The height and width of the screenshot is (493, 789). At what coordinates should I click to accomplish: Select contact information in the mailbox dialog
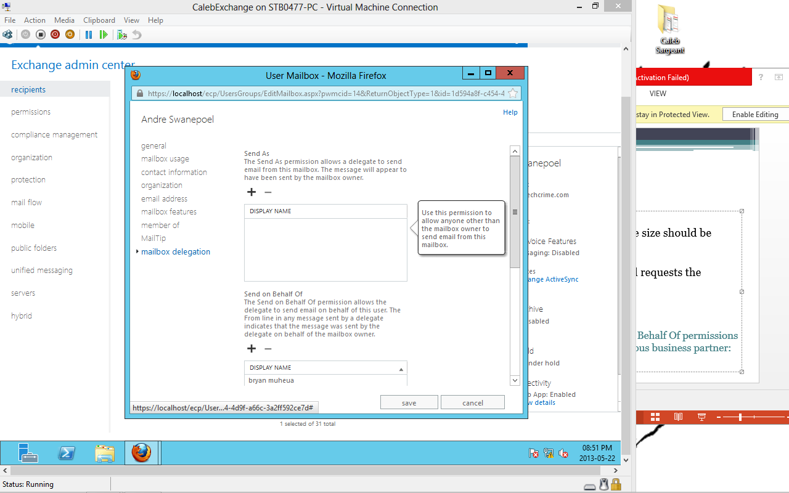point(174,173)
